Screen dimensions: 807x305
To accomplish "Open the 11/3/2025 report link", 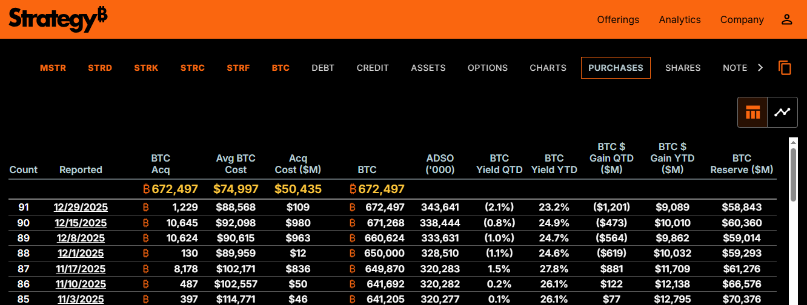I will (x=81, y=299).
